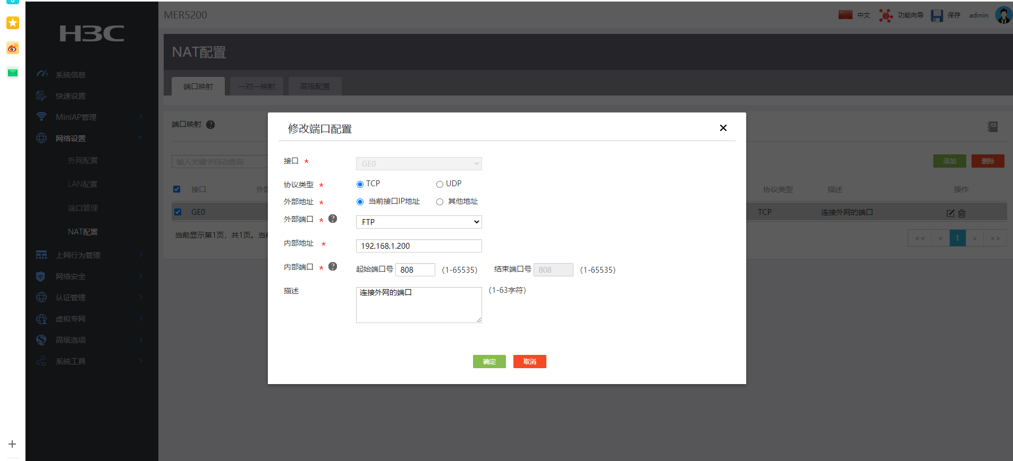Click the edit icon in the GE0 row

(x=950, y=213)
